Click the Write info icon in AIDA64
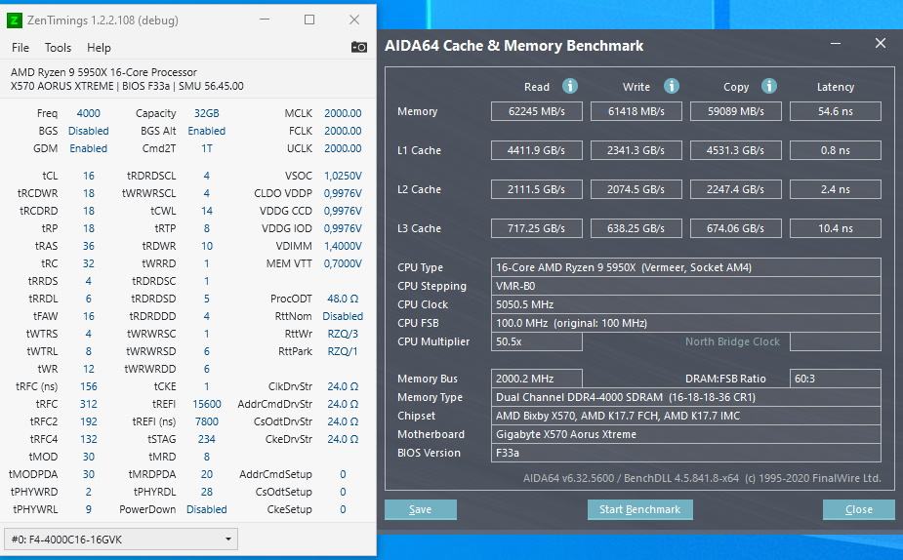Screen dimensions: 903x560 (671, 86)
